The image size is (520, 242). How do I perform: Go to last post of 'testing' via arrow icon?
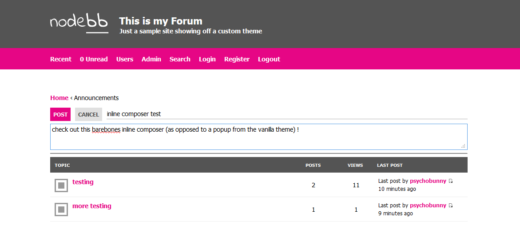[451, 181]
